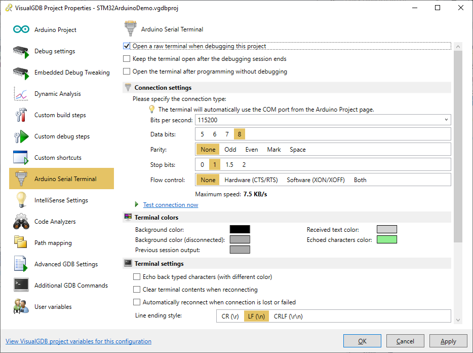Uncheck Open a raw terminal when debugging
Viewport: 473px width, 353px height.
127,46
